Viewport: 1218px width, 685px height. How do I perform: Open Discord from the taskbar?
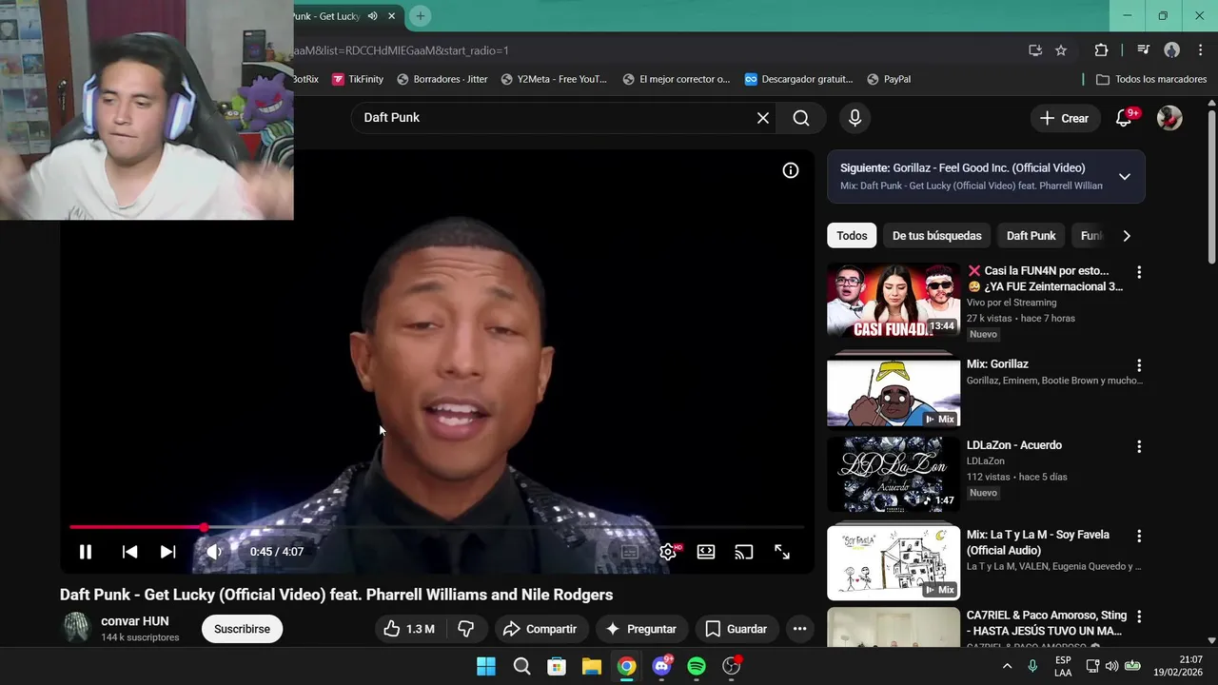coord(662,666)
